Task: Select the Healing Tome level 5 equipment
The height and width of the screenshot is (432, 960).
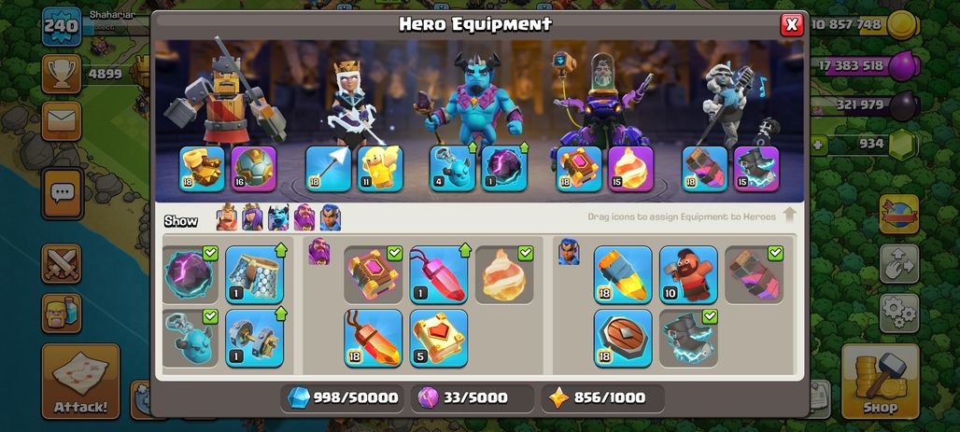Action: (438, 338)
